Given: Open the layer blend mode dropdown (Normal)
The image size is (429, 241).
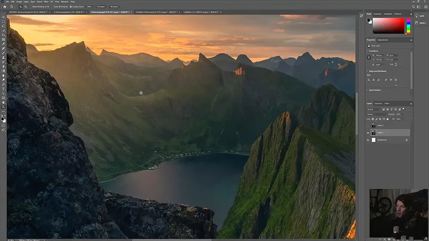Looking at the screenshot, I should (x=376, y=114).
